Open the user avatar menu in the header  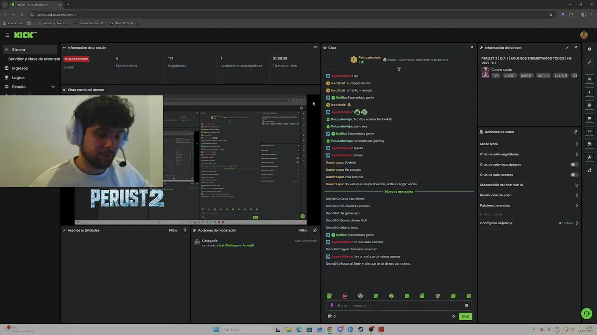click(583, 35)
